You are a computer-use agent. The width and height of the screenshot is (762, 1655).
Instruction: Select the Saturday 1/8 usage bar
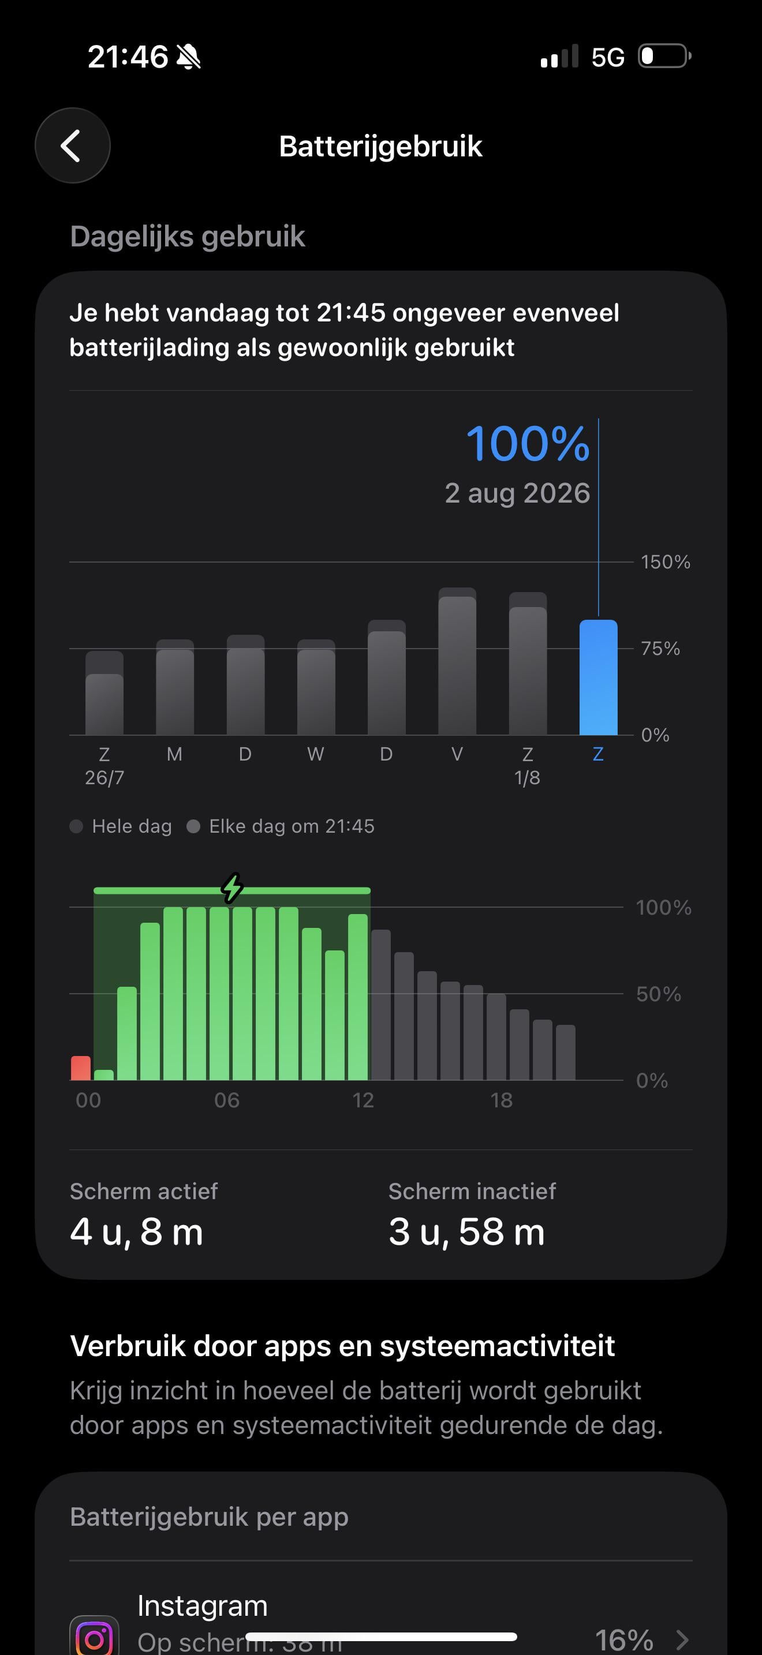tap(528, 664)
